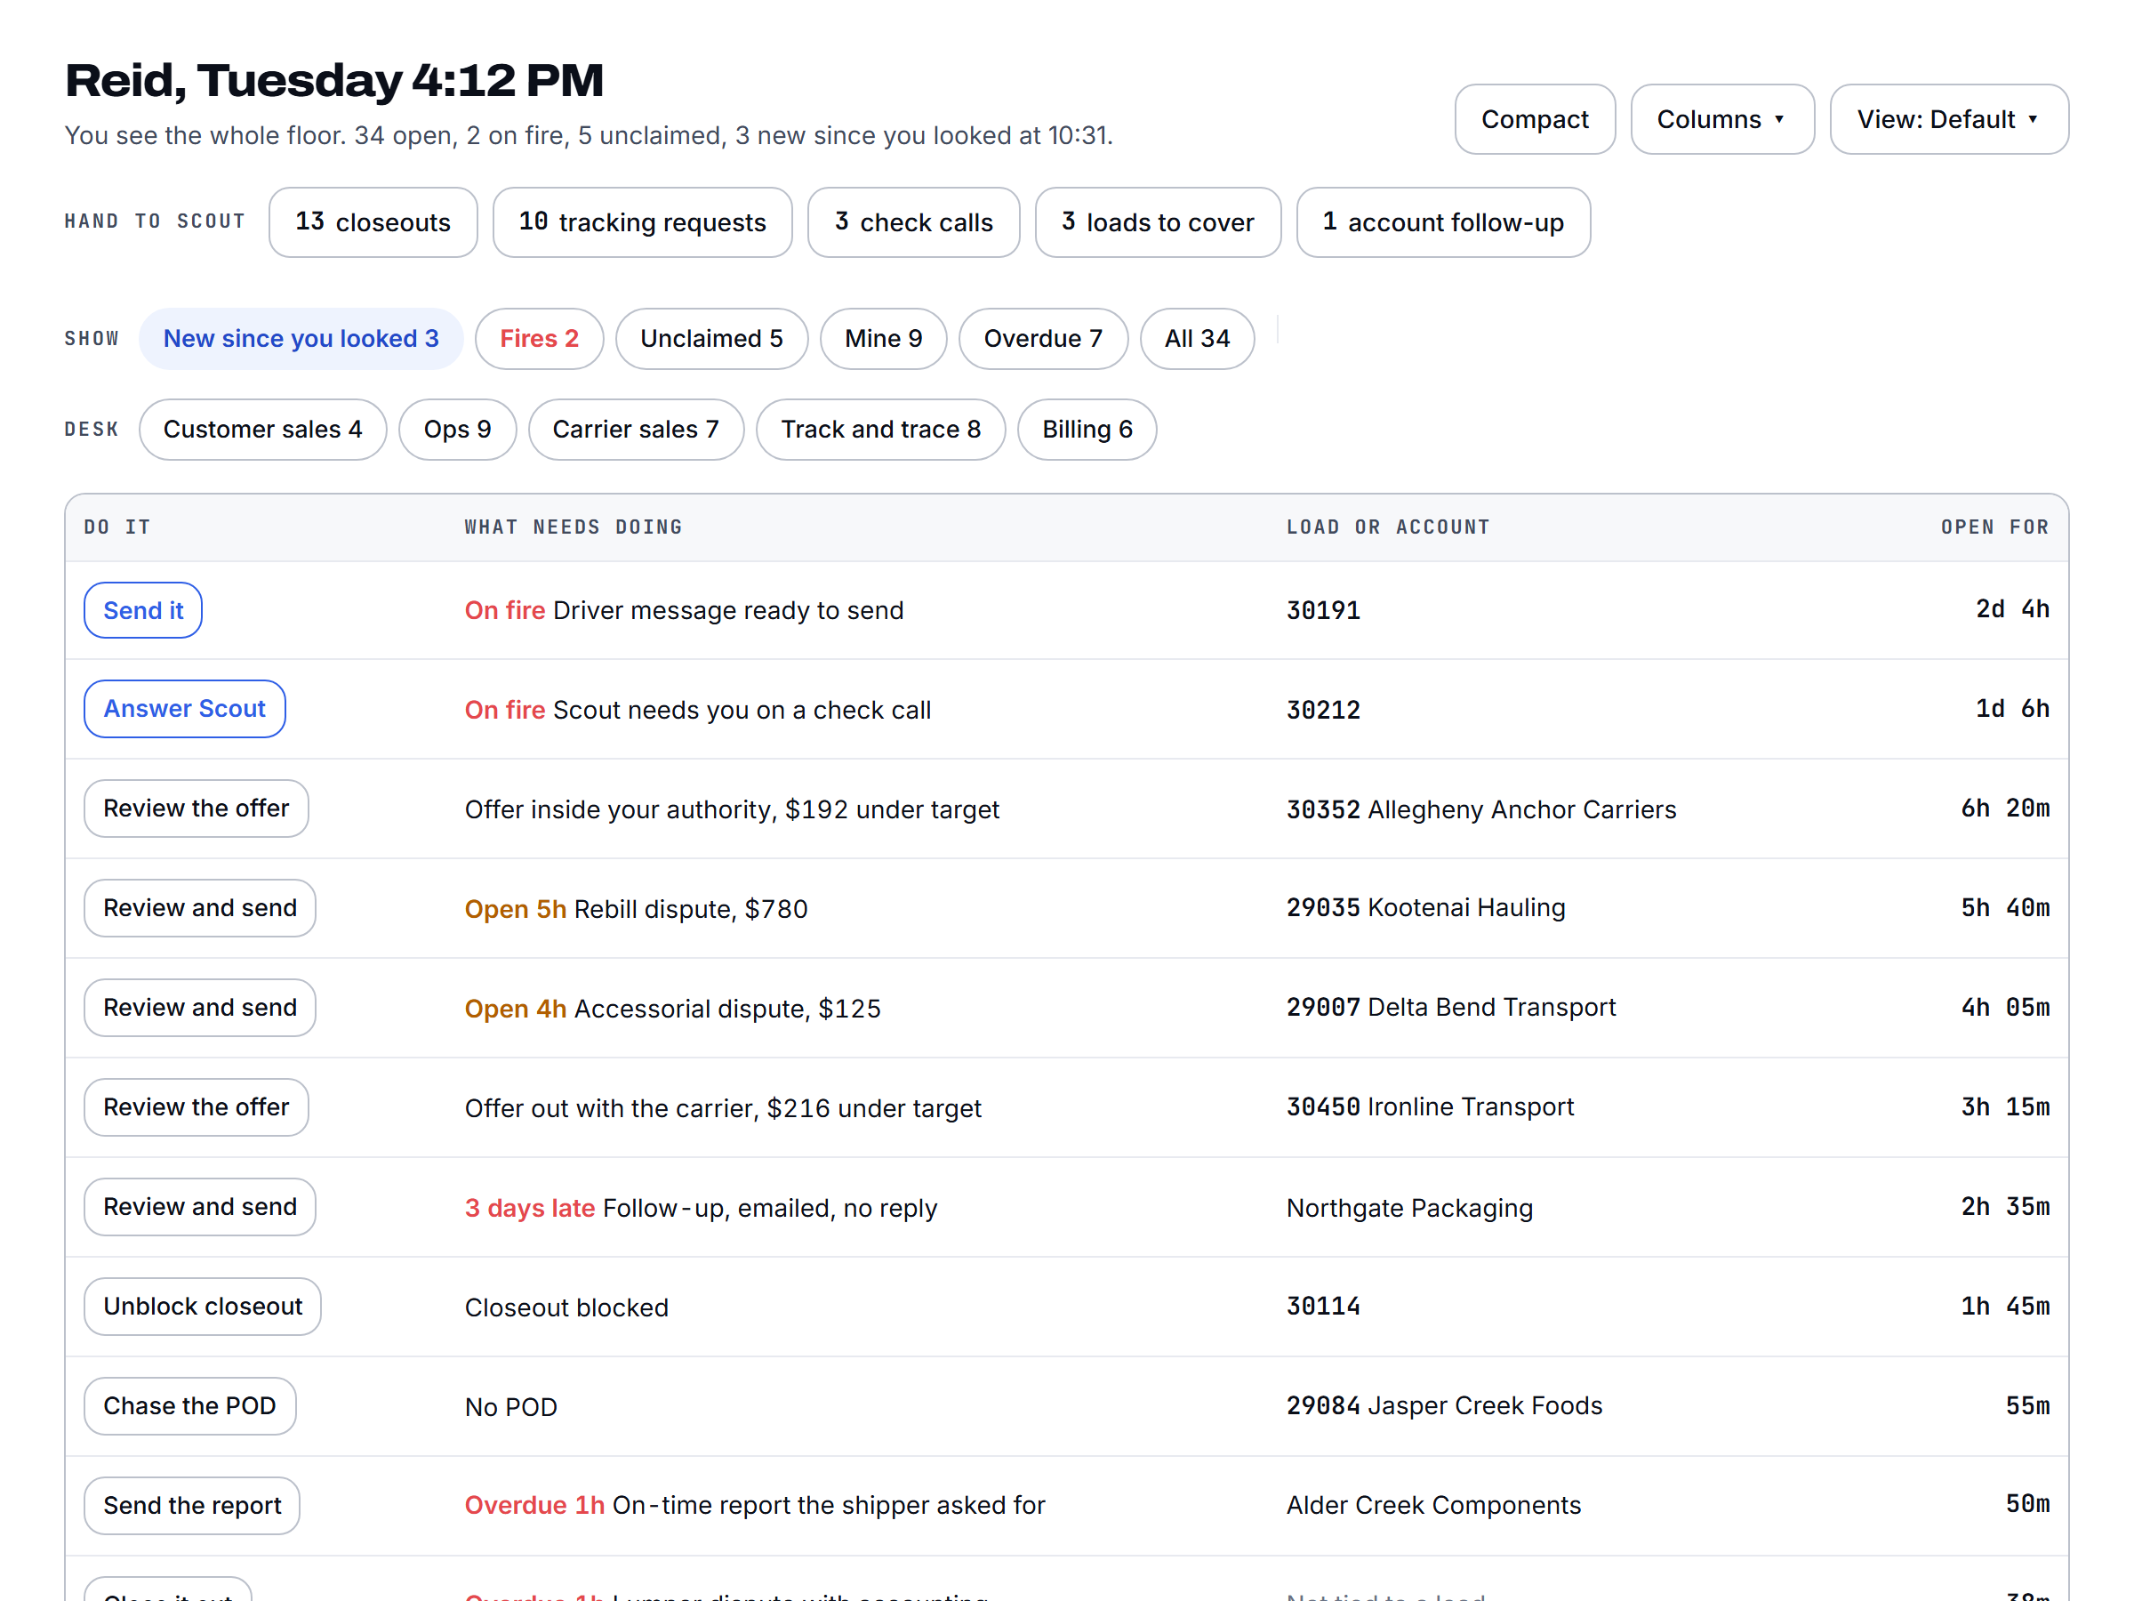This screenshot has width=2134, height=1601.
Task: Filter by Overdue 7
Action: point(1043,339)
